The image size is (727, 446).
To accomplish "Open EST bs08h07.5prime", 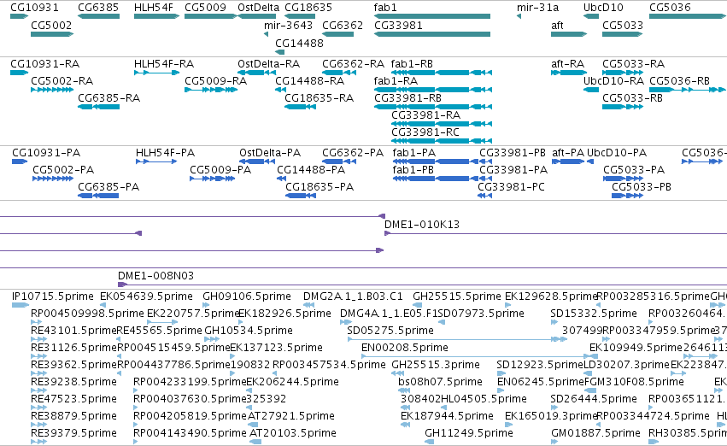I will [x=441, y=382].
